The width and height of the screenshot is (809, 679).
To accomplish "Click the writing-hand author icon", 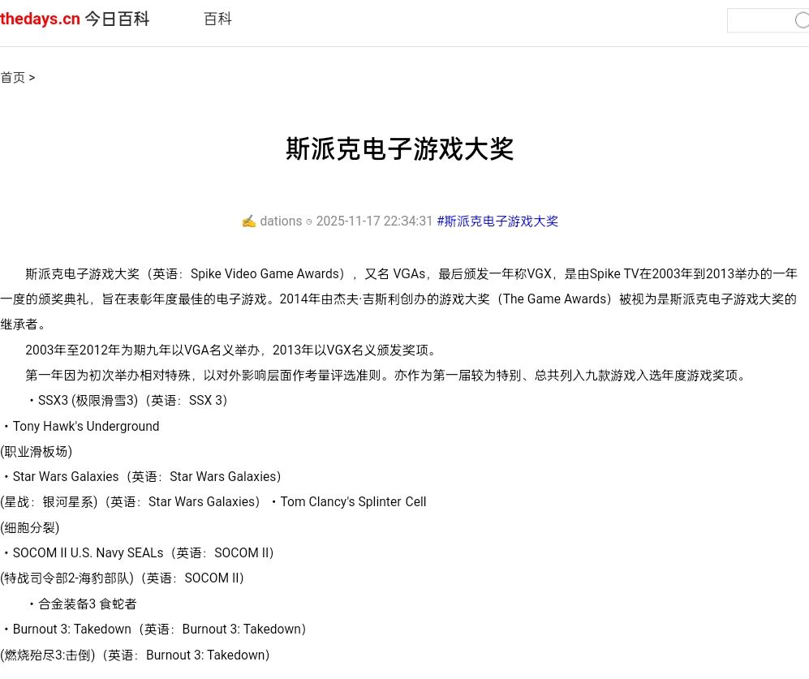I will (248, 221).
